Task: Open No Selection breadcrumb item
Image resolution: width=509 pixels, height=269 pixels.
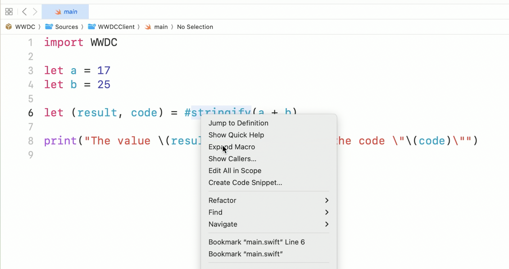Action: (x=195, y=27)
